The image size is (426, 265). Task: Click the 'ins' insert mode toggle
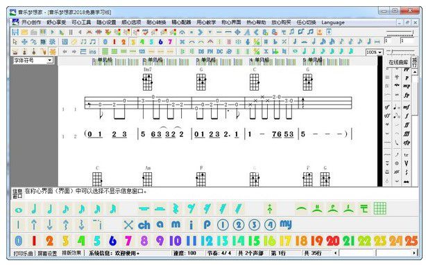(x=92, y=51)
